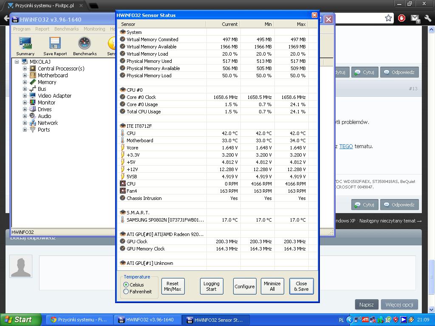435x326 pixels.
Task: Select the Central Processor(s) chip icon
Action: [x=33, y=68]
